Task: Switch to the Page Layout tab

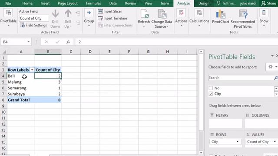Action: 68,3
